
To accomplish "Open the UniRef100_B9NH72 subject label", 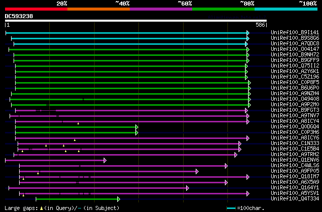I will click(x=295, y=54).
